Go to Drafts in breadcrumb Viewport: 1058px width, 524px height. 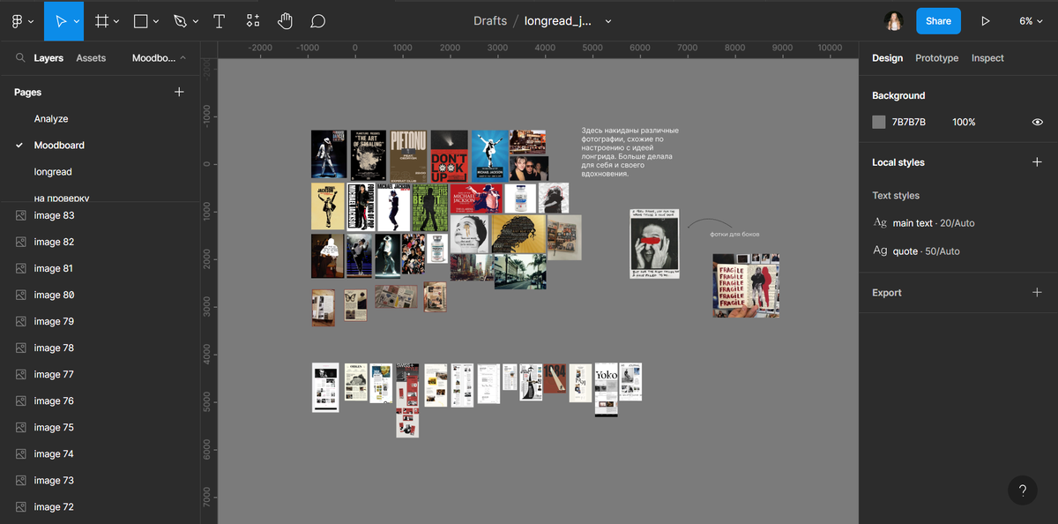click(x=490, y=21)
